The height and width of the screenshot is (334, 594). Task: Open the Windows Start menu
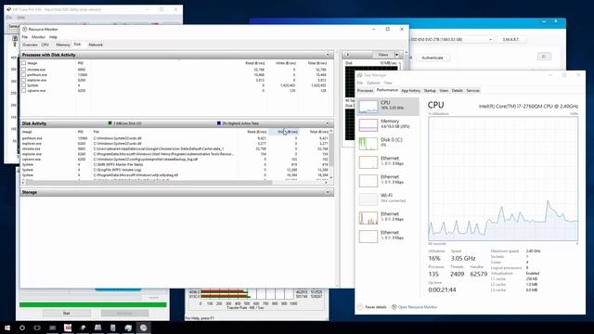[7, 328]
